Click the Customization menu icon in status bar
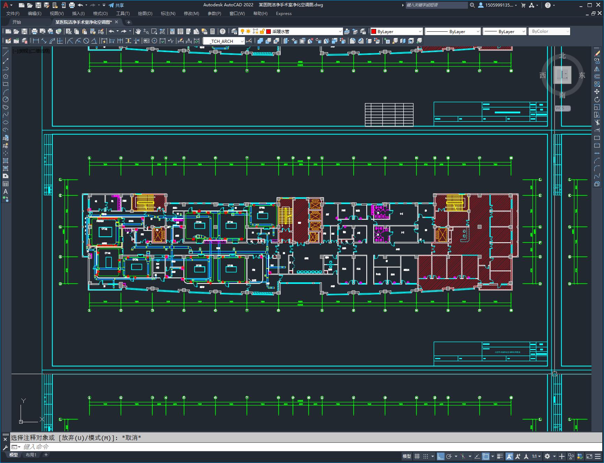The height and width of the screenshot is (463, 604). coord(598,456)
